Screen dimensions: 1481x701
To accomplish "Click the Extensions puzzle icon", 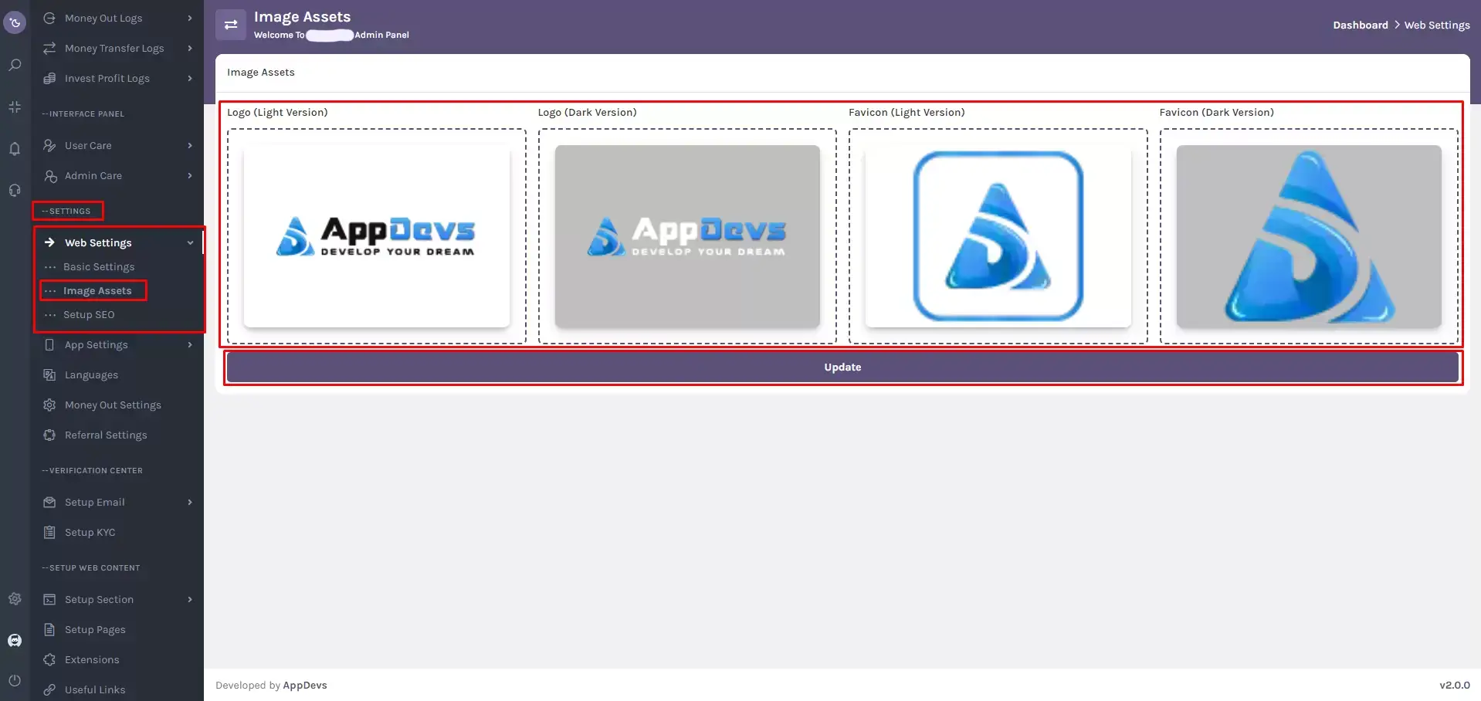I will tap(49, 659).
